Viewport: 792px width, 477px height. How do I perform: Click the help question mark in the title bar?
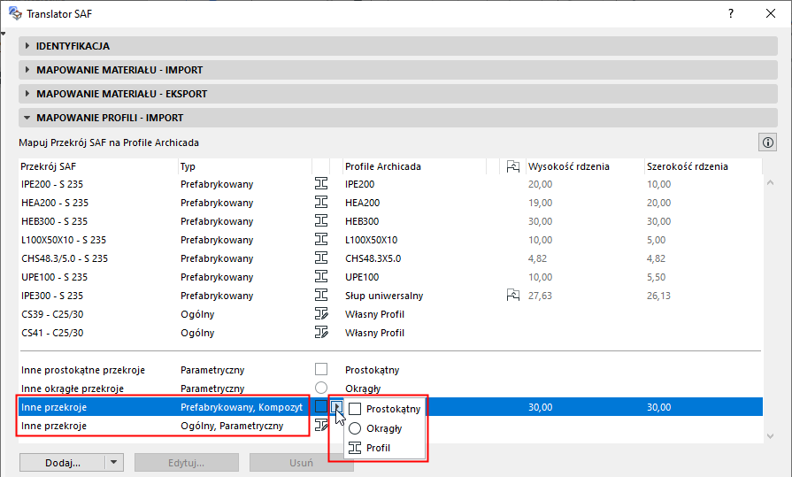click(x=730, y=13)
